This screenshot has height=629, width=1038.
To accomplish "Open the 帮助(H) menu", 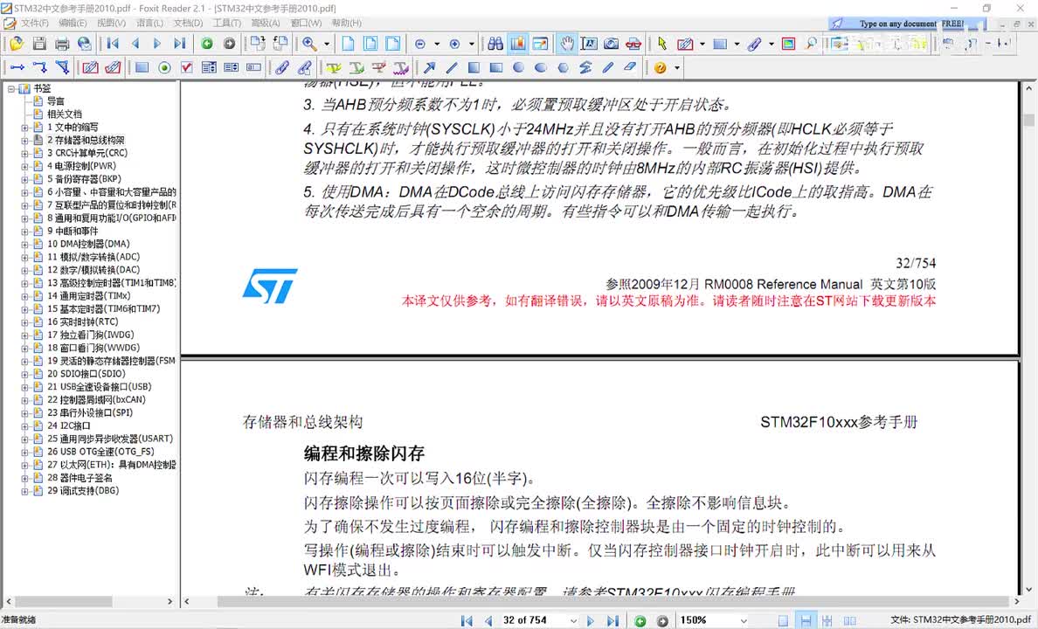I will pos(346,24).
